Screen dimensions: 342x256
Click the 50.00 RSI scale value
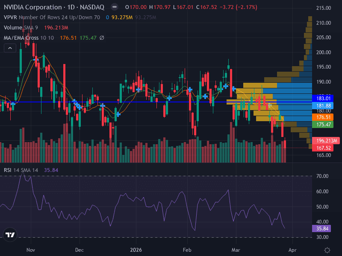[322, 207]
